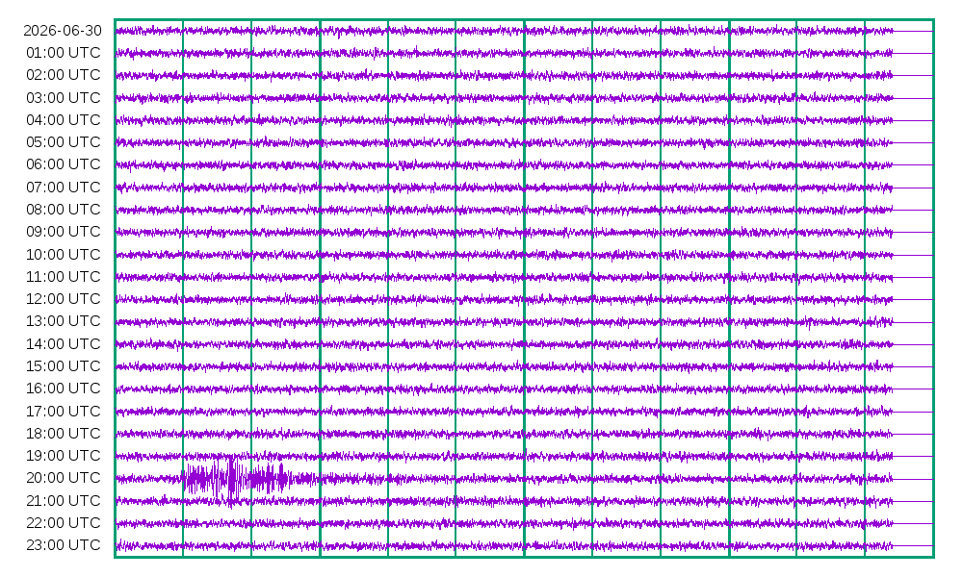Select the 19:00 UTC row label
Viewport: 963px width, 577px height.
coord(64,456)
